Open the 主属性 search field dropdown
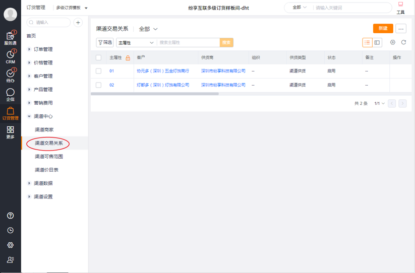This screenshot has height=273, width=415. pyautogui.click(x=136, y=43)
